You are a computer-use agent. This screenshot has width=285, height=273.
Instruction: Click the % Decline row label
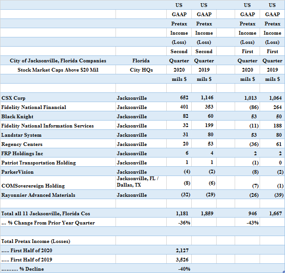pyautogui.click(x=23, y=269)
